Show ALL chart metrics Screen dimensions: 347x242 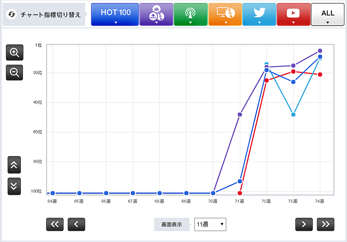(x=327, y=14)
